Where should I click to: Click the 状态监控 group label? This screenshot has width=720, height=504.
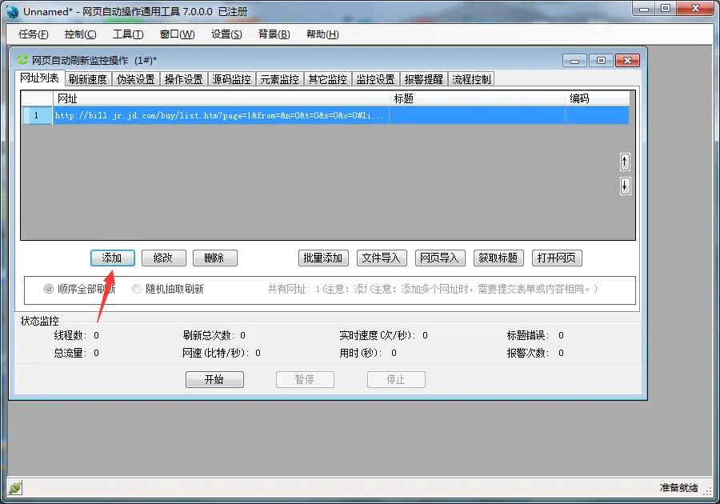[x=39, y=321]
